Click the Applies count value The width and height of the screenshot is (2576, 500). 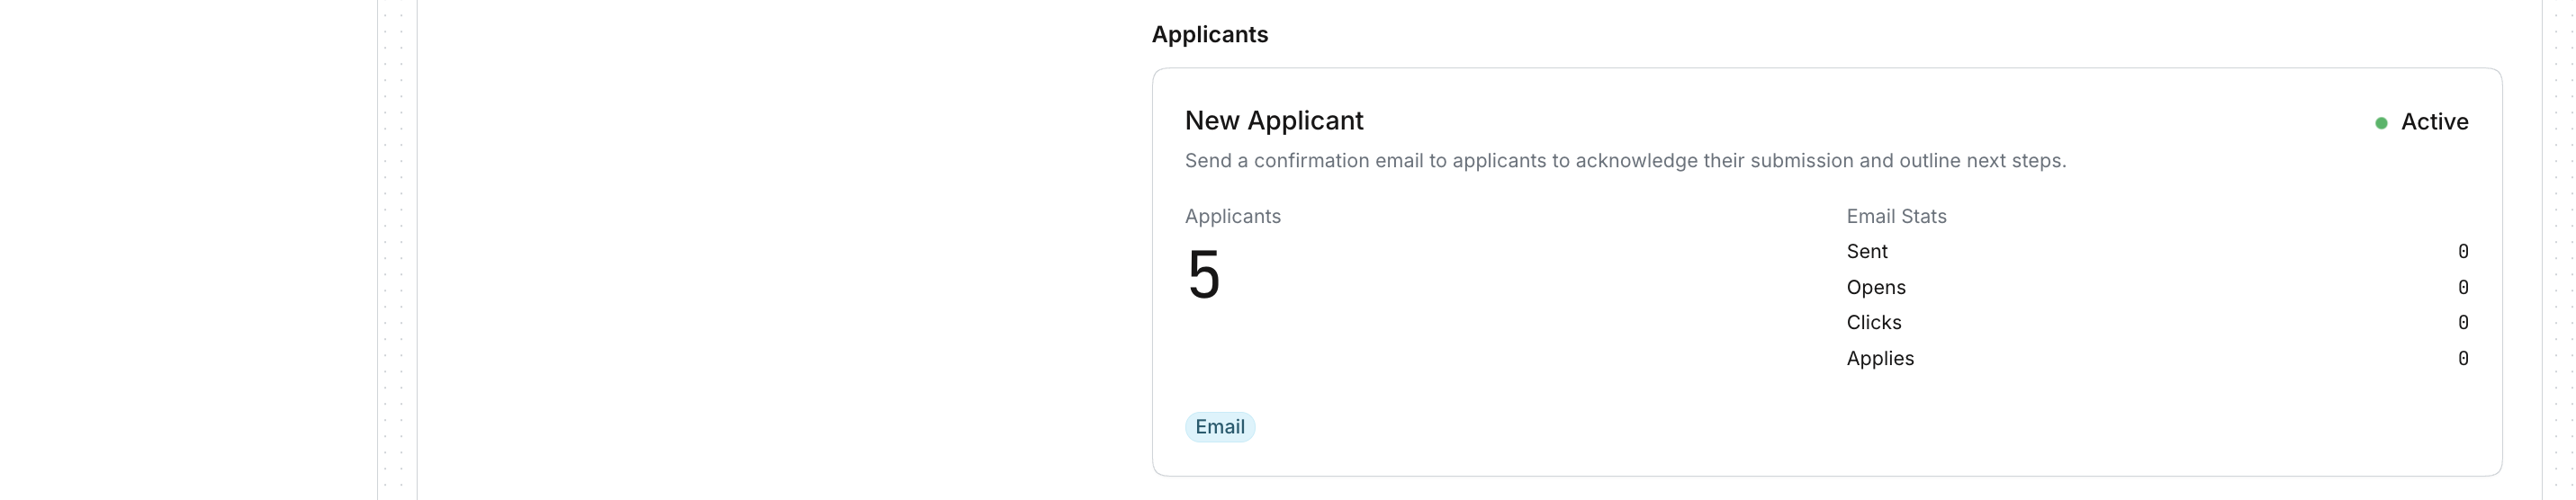click(x=2463, y=359)
